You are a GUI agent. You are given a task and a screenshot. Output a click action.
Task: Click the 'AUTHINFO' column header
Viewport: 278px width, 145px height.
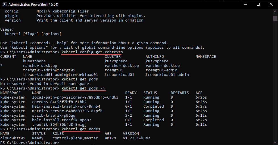coord(154,57)
